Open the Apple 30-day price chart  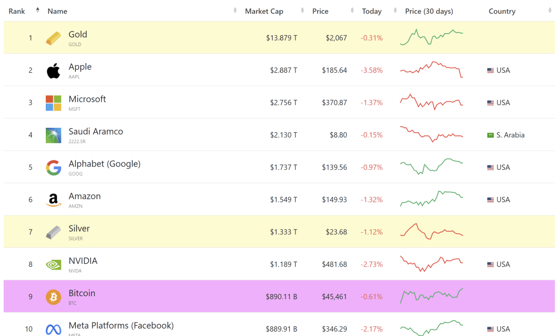tap(431, 70)
